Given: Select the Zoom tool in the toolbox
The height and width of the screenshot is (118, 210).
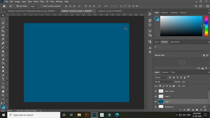Looking at the screenshot, I should [3, 95].
